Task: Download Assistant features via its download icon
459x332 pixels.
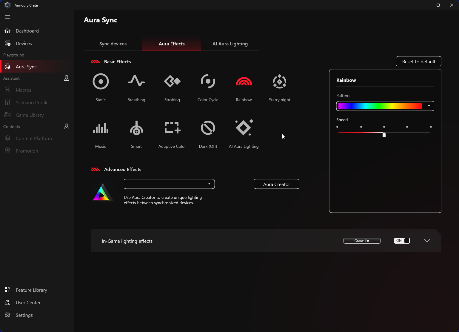Action: pos(67,78)
